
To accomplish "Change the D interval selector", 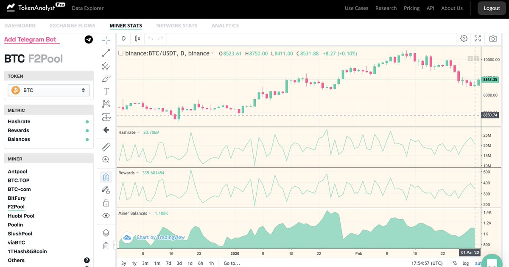I will (124, 39).
